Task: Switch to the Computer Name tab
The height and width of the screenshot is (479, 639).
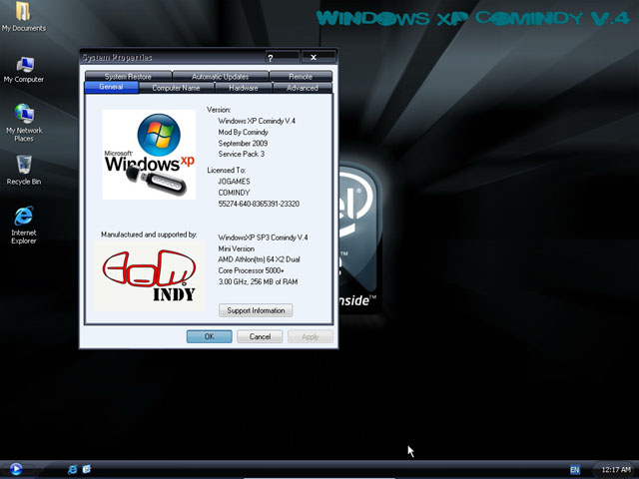Action: click(176, 88)
